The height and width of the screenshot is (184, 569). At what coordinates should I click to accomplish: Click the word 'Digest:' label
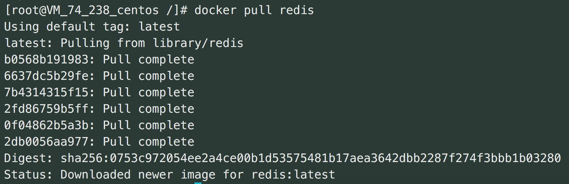pyautogui.click(x=29, y=158)
